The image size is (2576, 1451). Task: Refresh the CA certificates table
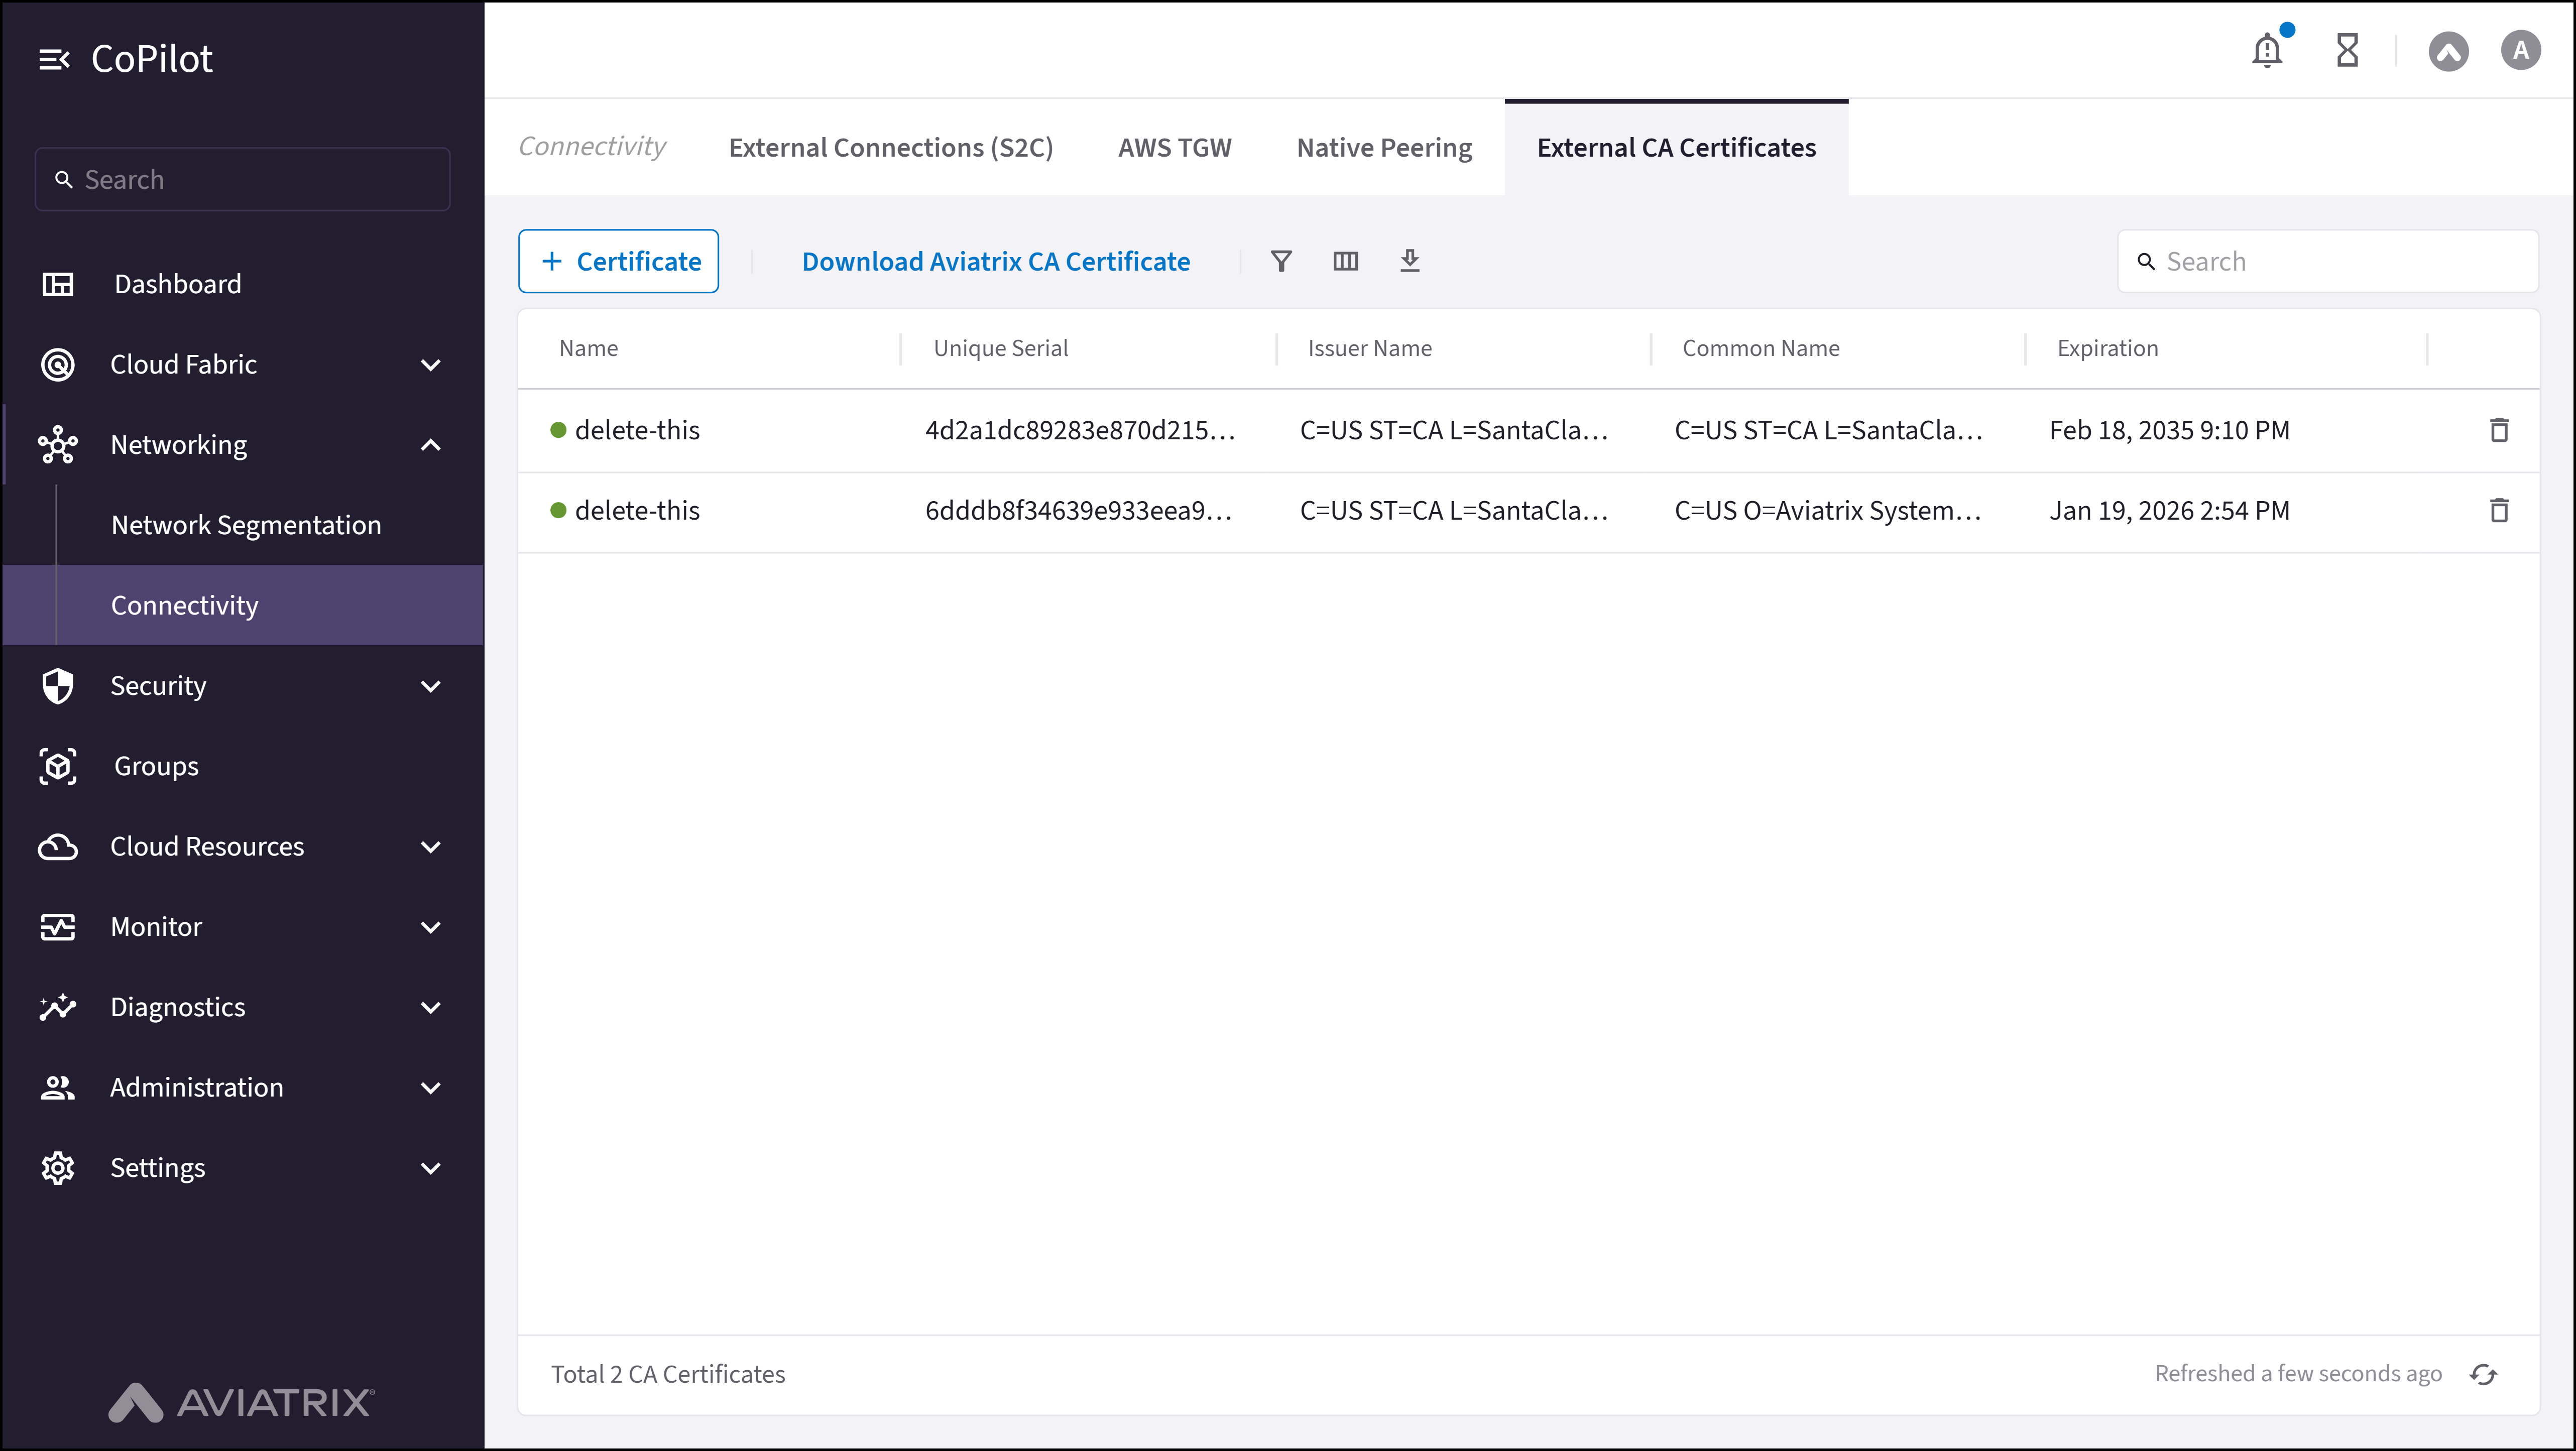[2484, 1373]
